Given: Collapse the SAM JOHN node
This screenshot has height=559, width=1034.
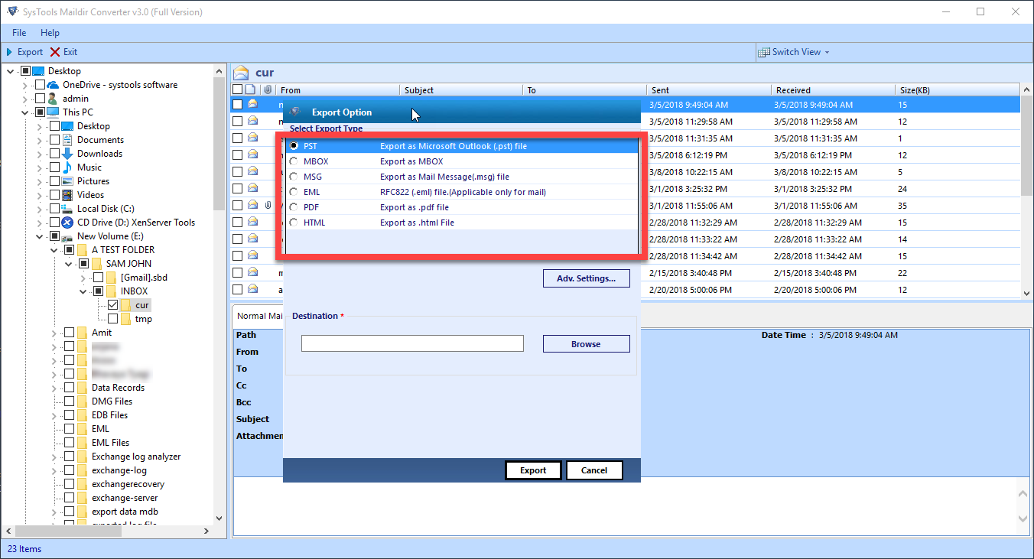Looking at the screenshot, I should (x=69, y=264).
